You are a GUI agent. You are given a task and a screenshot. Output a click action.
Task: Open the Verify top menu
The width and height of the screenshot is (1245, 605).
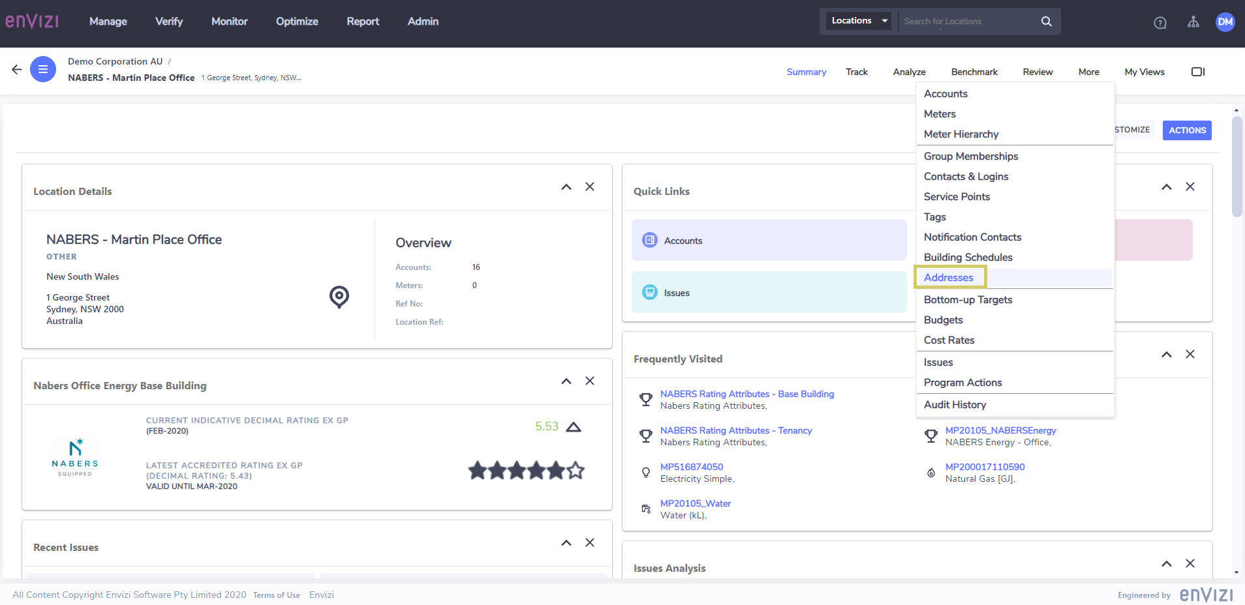click(169, 22)
